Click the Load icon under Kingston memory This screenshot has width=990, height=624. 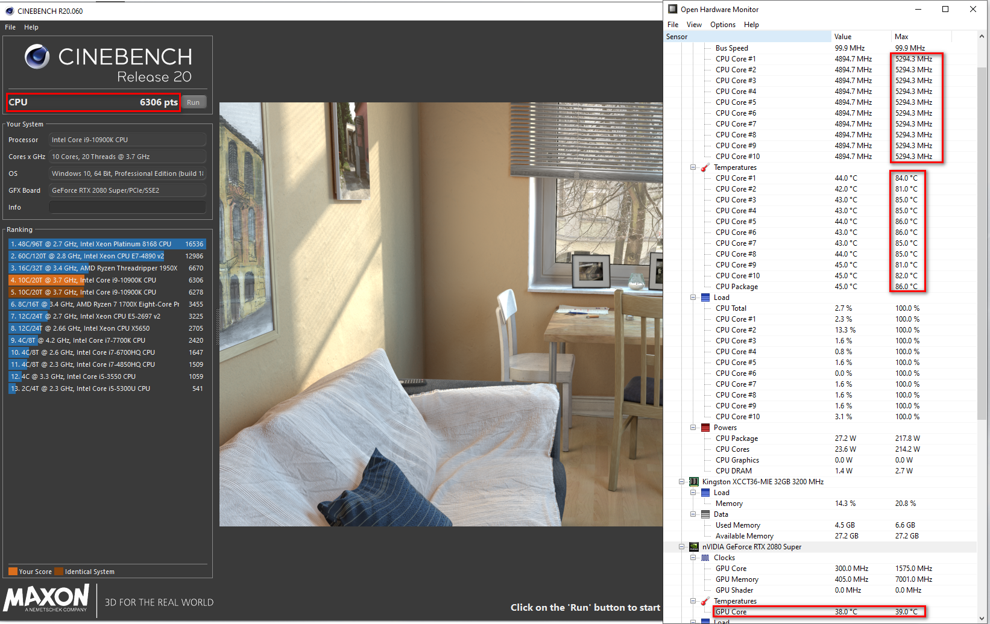[x=705, y=493]
